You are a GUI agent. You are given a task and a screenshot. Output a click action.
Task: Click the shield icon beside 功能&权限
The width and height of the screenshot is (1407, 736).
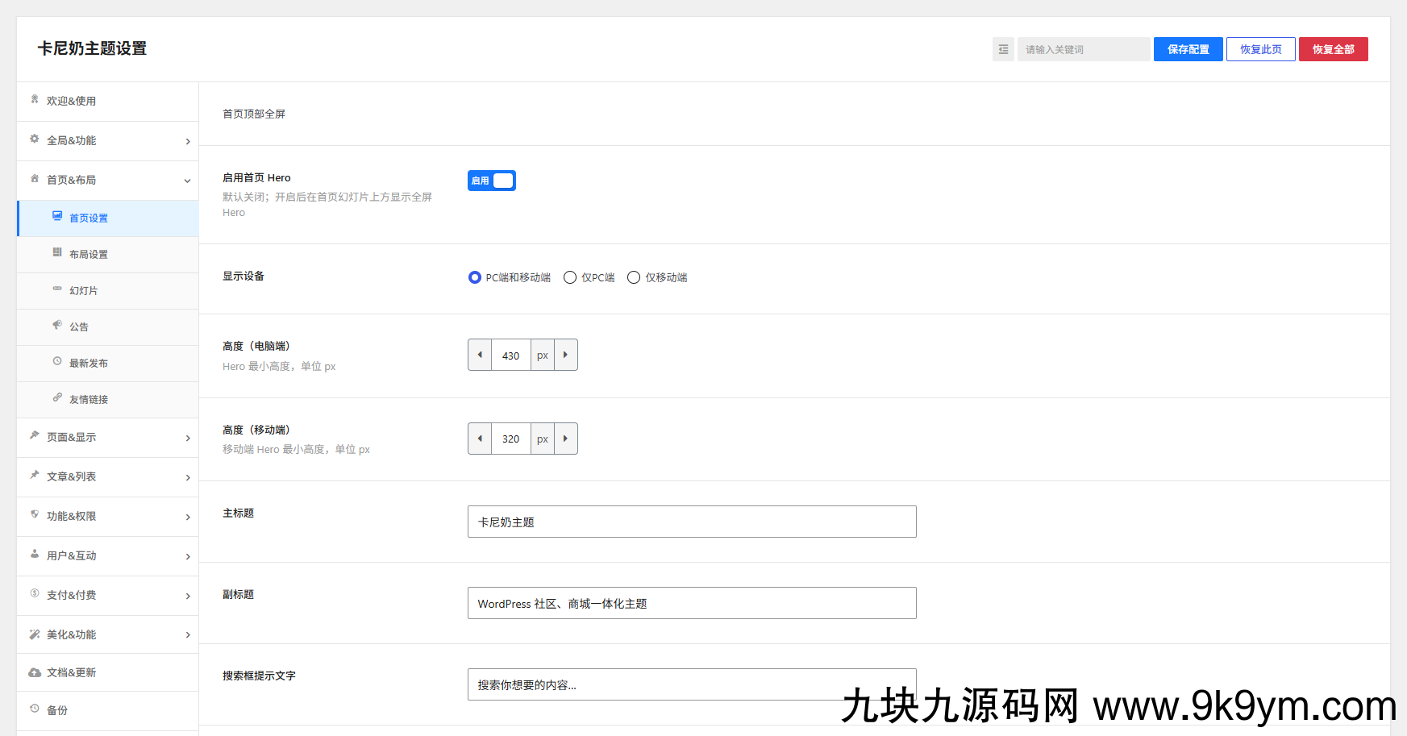(x=35, y=514)
